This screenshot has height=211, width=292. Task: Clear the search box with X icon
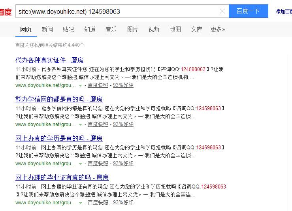click(x=222, y=11)
